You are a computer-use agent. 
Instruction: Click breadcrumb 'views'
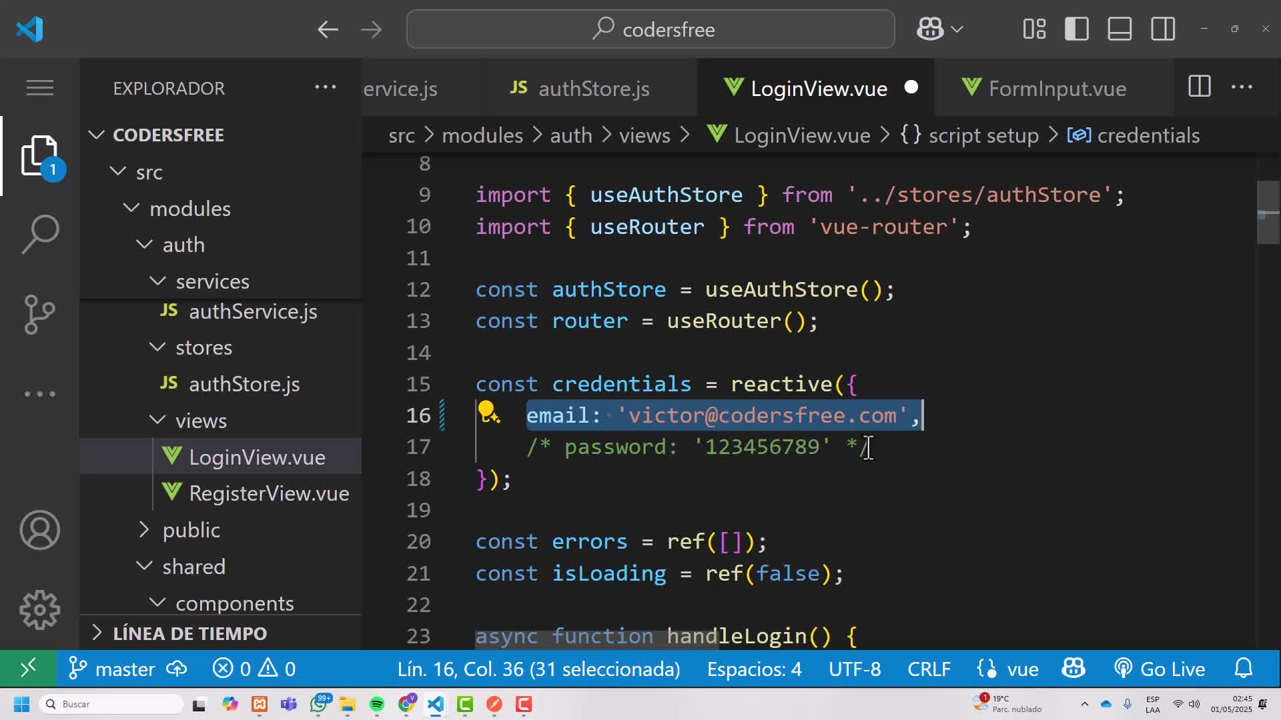click(645, 135)
